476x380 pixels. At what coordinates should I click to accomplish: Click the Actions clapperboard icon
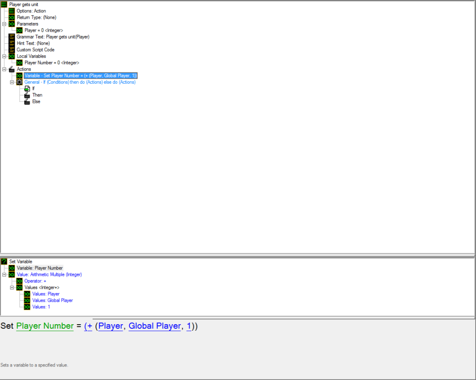pyautogui.click(x=12, y=69)
